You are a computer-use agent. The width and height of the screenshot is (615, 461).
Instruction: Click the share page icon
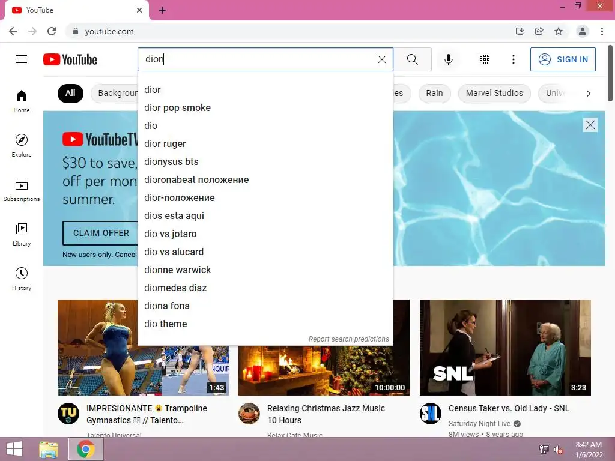click(x=539, y=31)
